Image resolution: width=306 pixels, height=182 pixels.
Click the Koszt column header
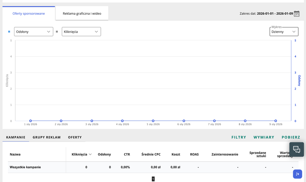coord(176,154)
